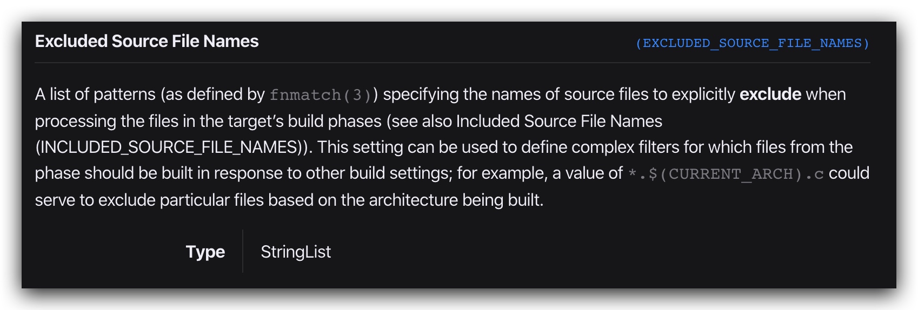Click the fnmatch(3) code text
The height and width of the screenshot is (310, 918).
[x=321, y=95]
